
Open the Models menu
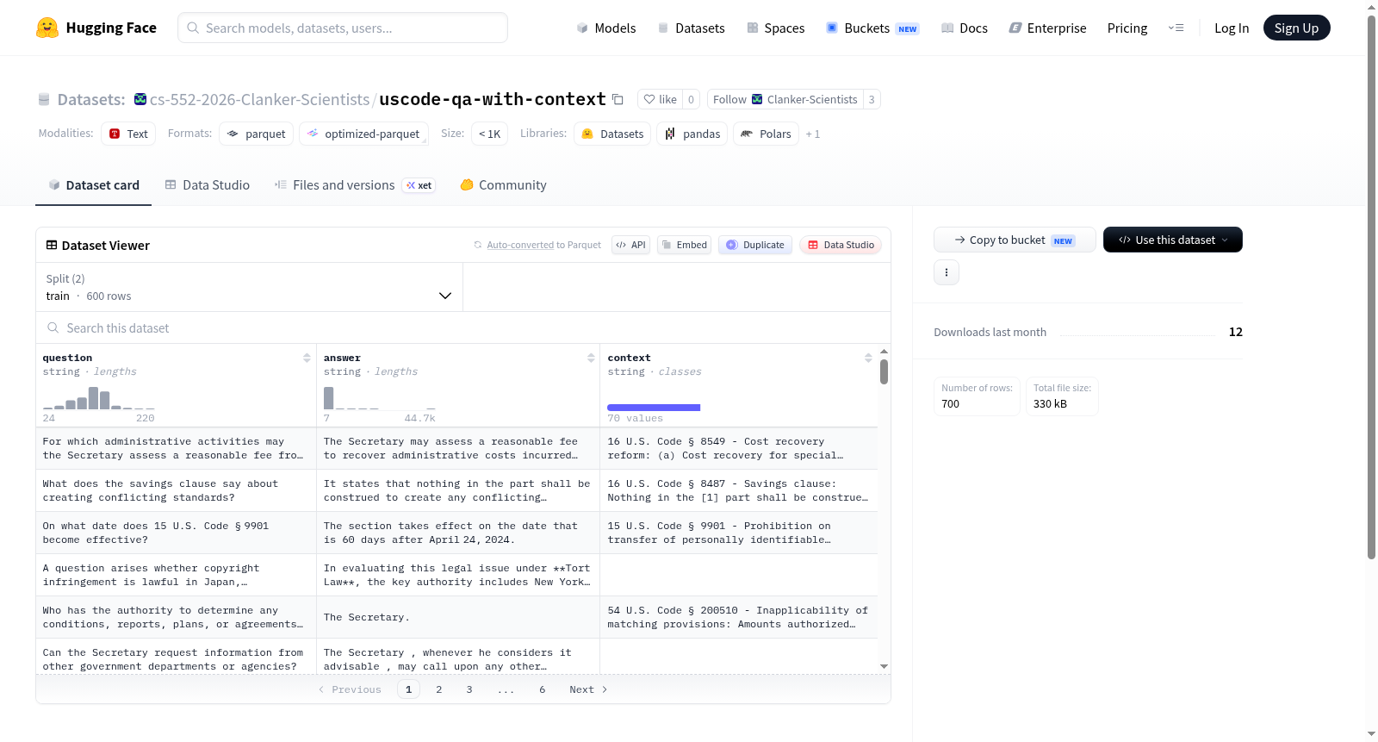coord(606,28)
